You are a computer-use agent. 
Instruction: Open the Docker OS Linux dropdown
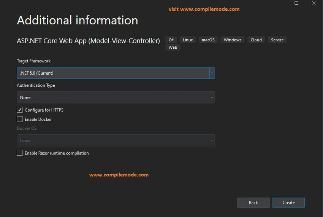(x=116, y=140)
